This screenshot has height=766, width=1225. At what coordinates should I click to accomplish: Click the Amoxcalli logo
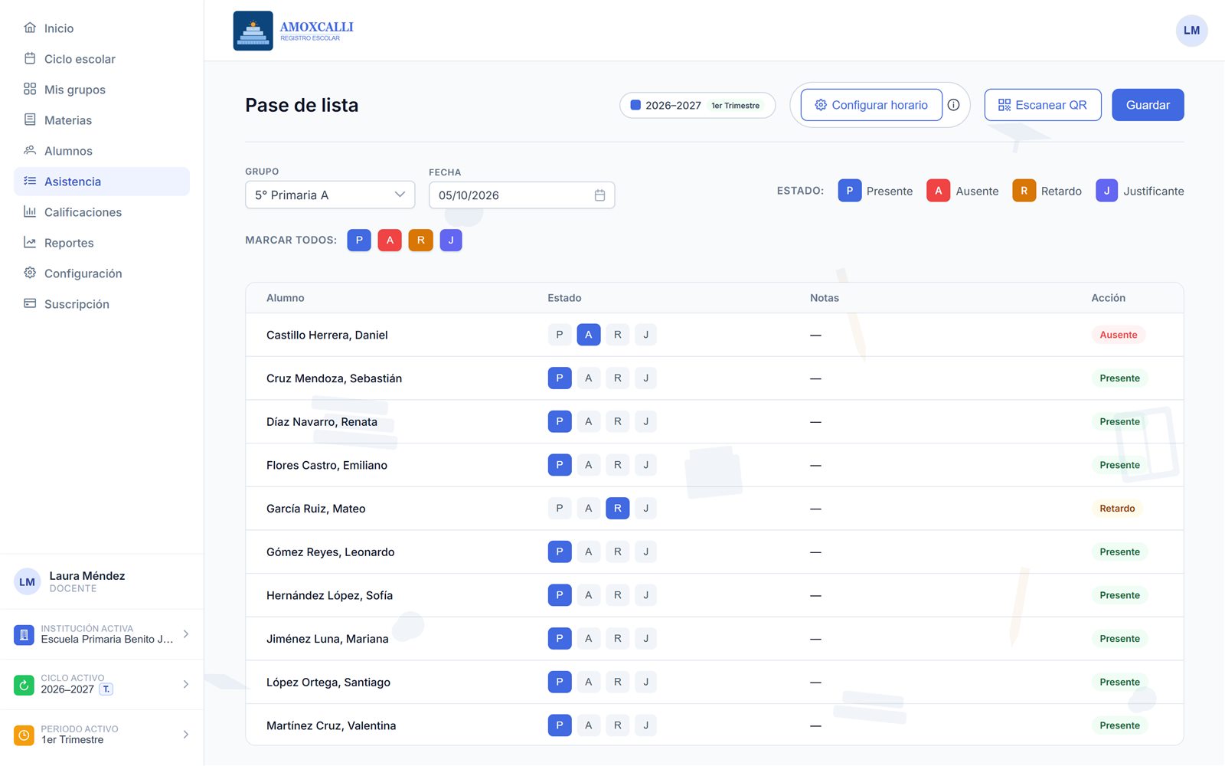(x=294, y=31)
